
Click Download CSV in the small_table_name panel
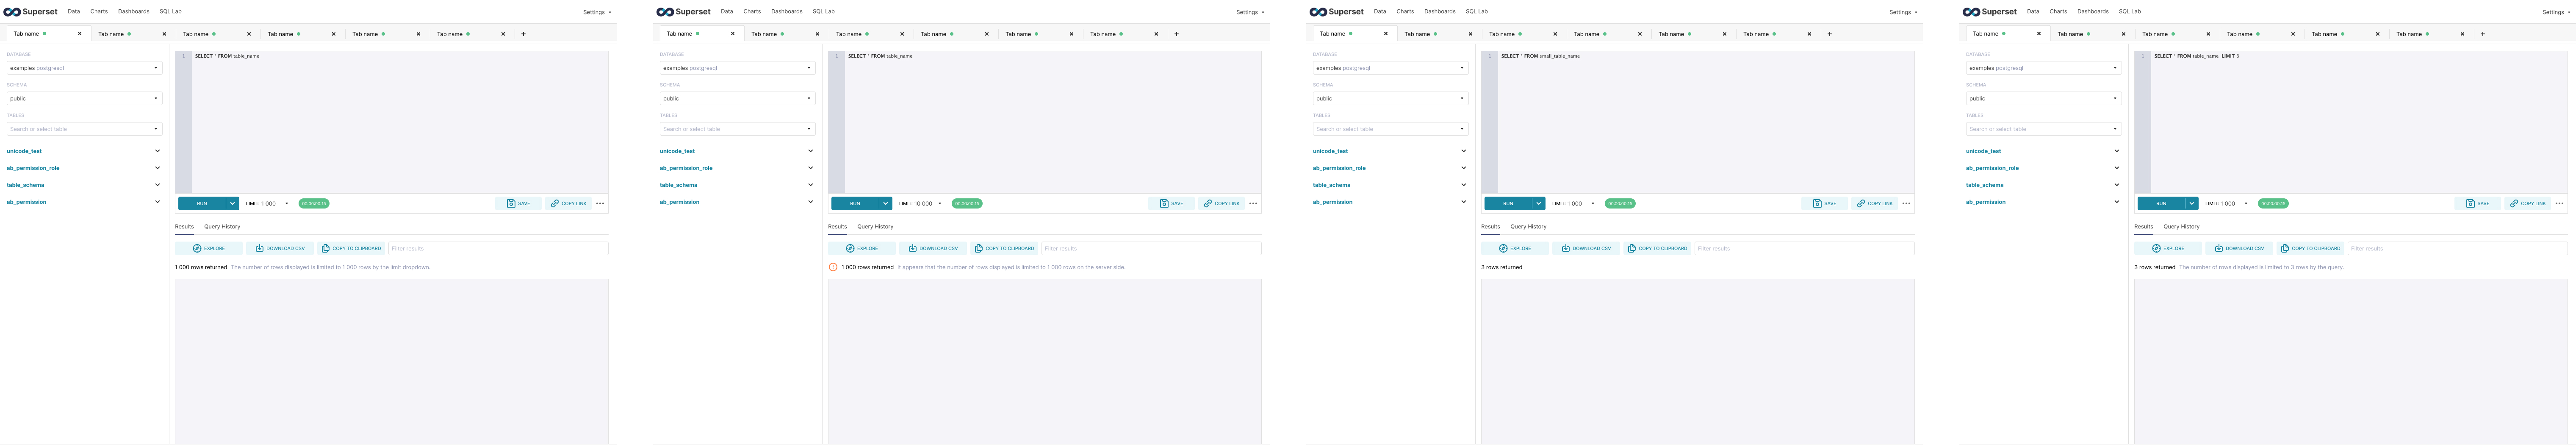coord(1586,248)
